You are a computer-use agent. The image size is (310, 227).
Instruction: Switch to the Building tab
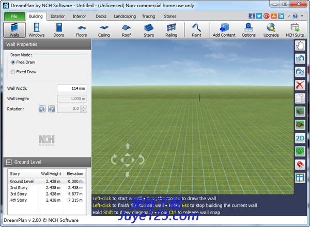(x=36, y=16)
